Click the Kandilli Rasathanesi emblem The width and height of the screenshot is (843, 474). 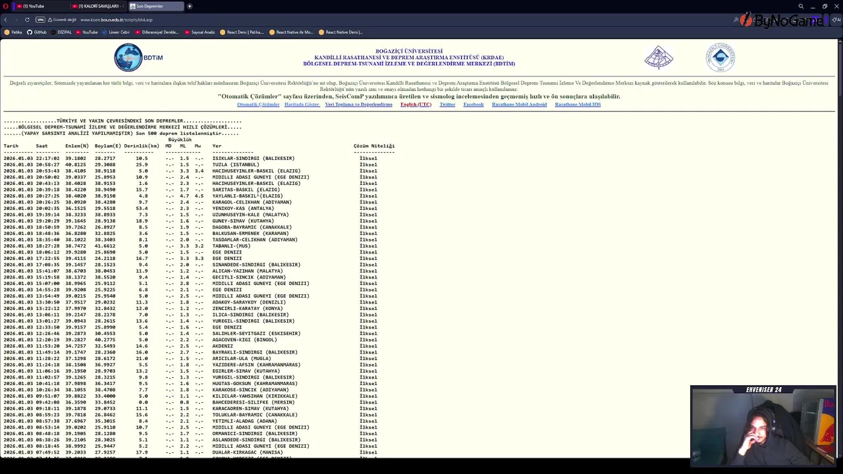tap(659, 58)
